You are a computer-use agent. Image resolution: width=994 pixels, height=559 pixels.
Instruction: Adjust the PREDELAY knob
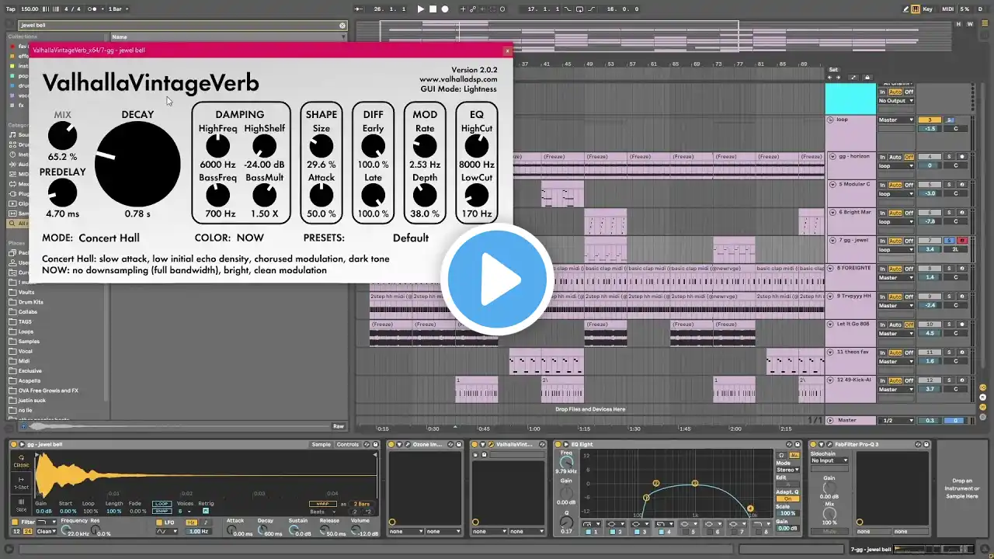(62, 193)
